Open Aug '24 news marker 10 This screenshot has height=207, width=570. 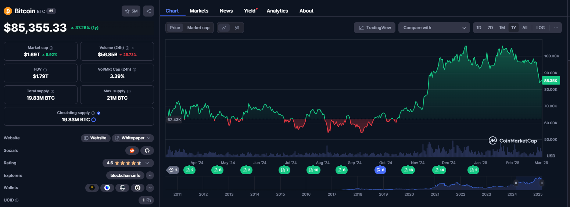(x=313, y=170)
